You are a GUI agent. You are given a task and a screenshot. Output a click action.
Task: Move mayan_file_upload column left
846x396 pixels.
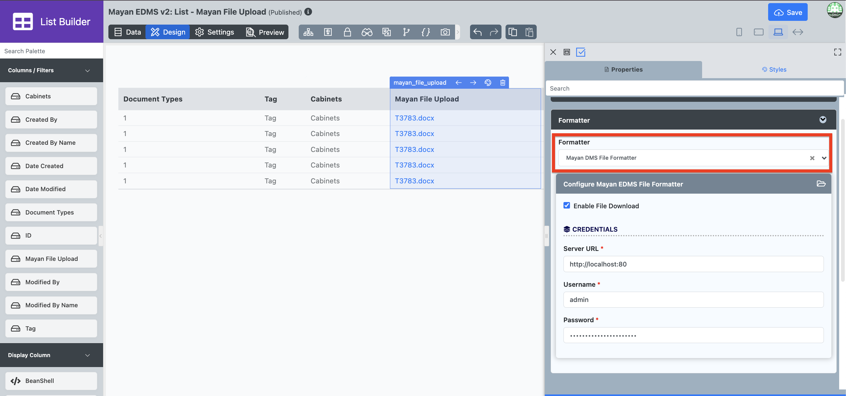[x=459, y=83]
